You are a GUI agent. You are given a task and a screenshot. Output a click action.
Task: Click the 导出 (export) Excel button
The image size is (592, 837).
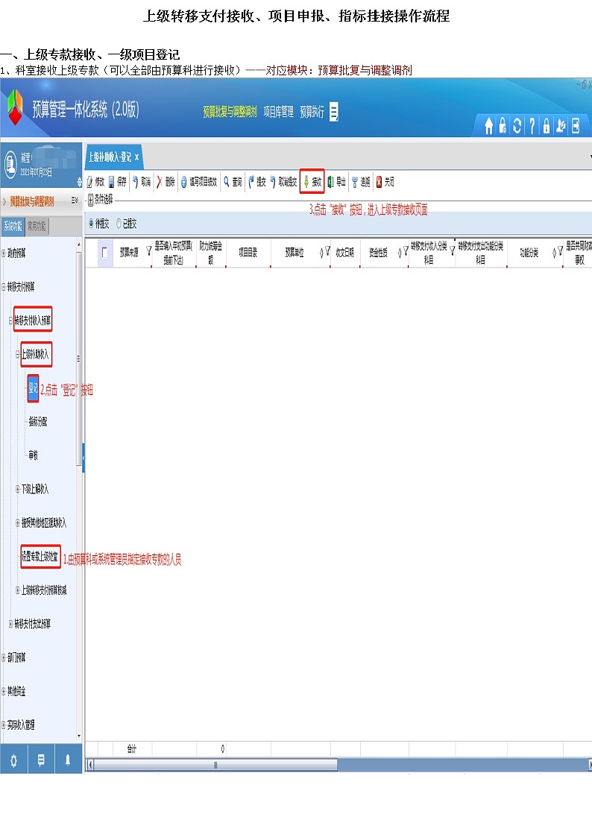(x=336, y=182)
